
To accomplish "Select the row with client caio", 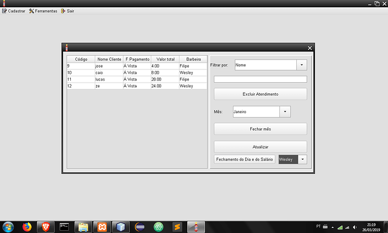I will (x=137, y=73).
